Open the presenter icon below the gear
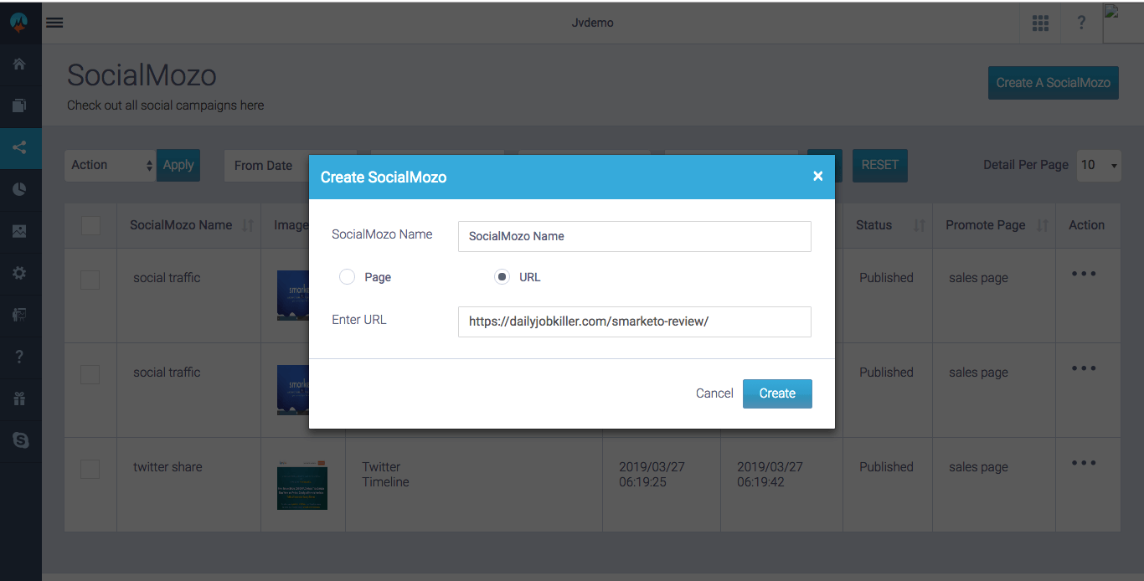Screen dimensions: 1144x581 pos(19,315)
